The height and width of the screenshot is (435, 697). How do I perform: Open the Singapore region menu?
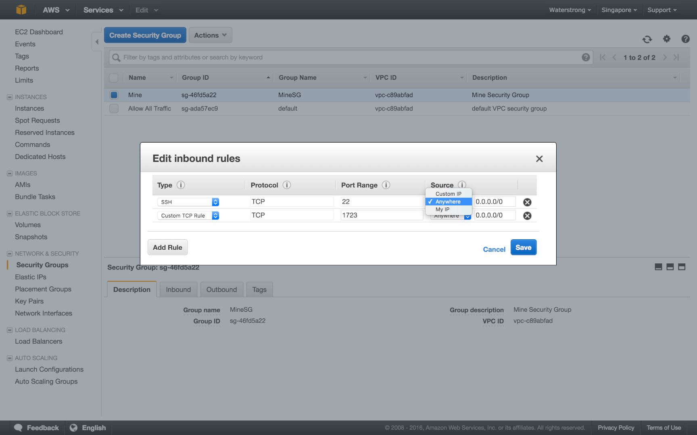coord(619,10)
